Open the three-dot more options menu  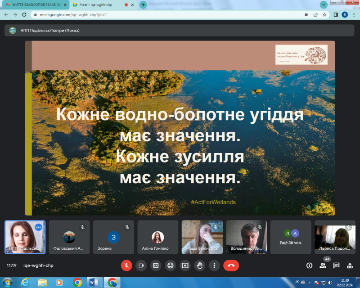pos(214,265)
